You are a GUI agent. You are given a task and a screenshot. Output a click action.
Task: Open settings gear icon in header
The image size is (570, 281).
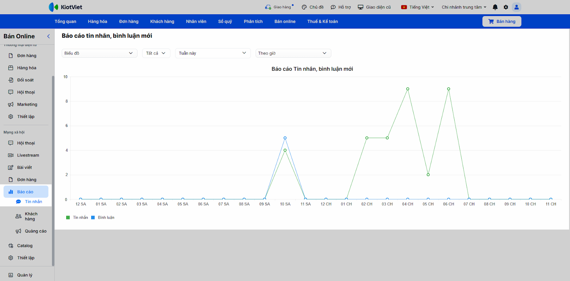pos(506,7)
